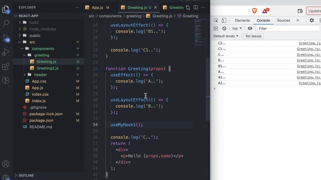
Task: Split the editor right
Action: pos(196,7)
